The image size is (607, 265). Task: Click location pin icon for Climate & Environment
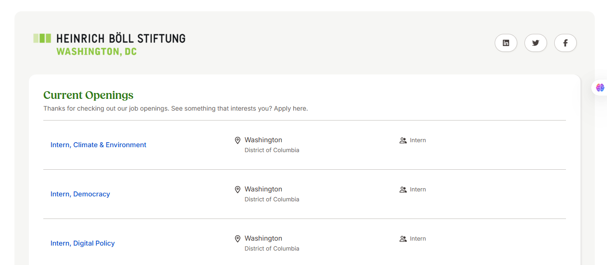click(x=238, y=140)
